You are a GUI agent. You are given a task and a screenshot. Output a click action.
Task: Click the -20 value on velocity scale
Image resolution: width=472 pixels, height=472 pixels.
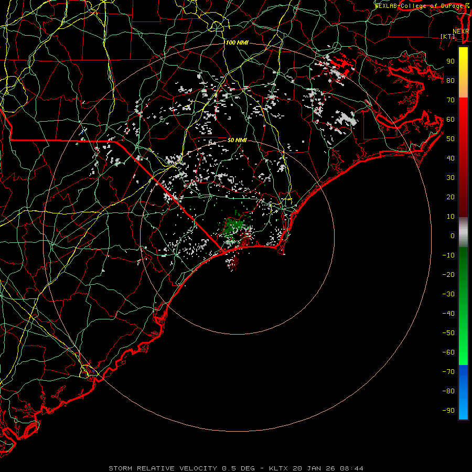pyautogui.click(x=448, y=275)
